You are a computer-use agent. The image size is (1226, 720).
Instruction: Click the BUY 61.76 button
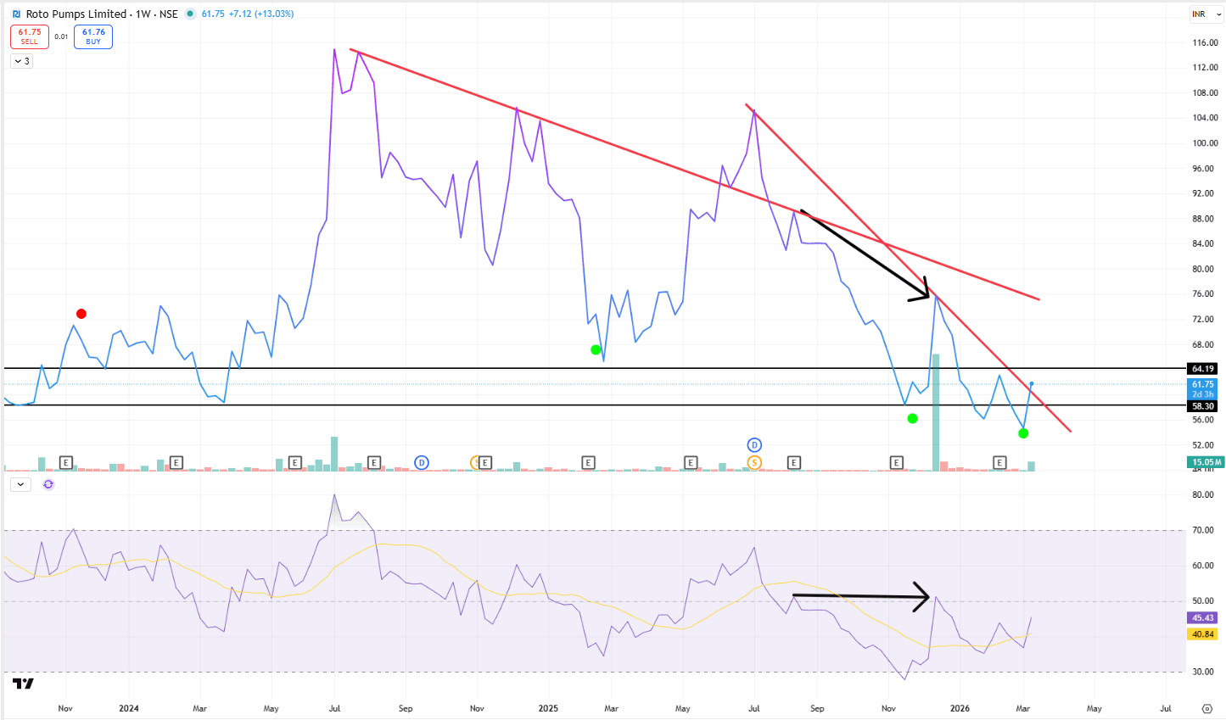(93, 36)
